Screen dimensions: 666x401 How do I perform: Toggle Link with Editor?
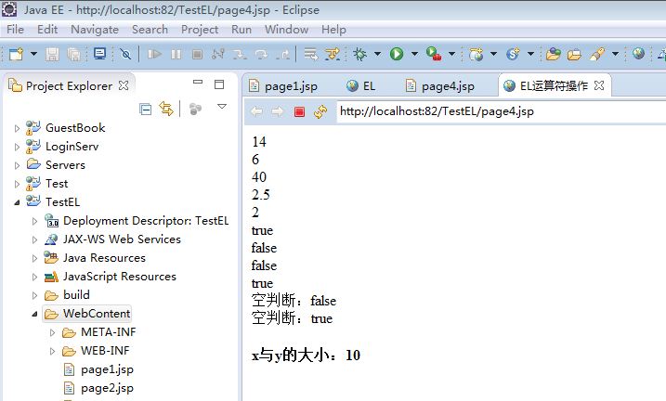(x=166, y=109)
